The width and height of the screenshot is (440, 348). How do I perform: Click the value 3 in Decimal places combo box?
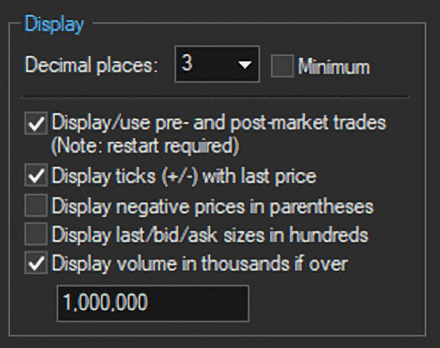point(187,63)
